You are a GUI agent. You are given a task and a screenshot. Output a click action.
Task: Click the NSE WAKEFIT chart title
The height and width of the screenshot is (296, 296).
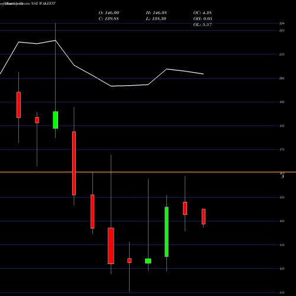pyautogui.click(x=43, y=4)
